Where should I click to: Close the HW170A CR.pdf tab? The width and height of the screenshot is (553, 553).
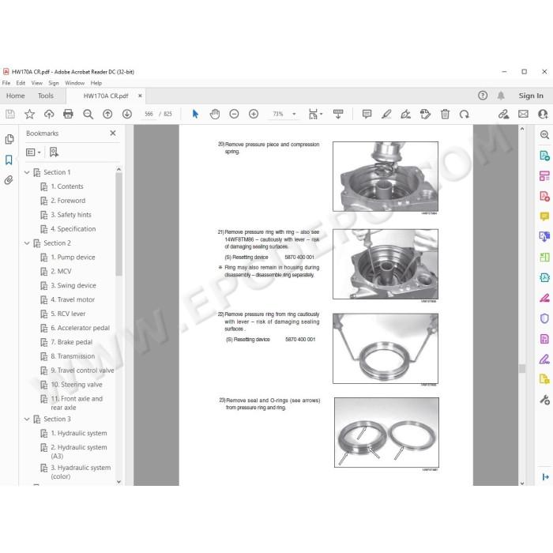140,96
